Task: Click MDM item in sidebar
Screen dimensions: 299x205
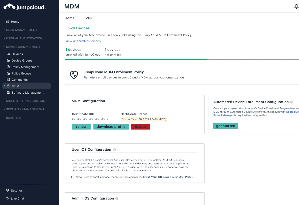Action: 27,86
